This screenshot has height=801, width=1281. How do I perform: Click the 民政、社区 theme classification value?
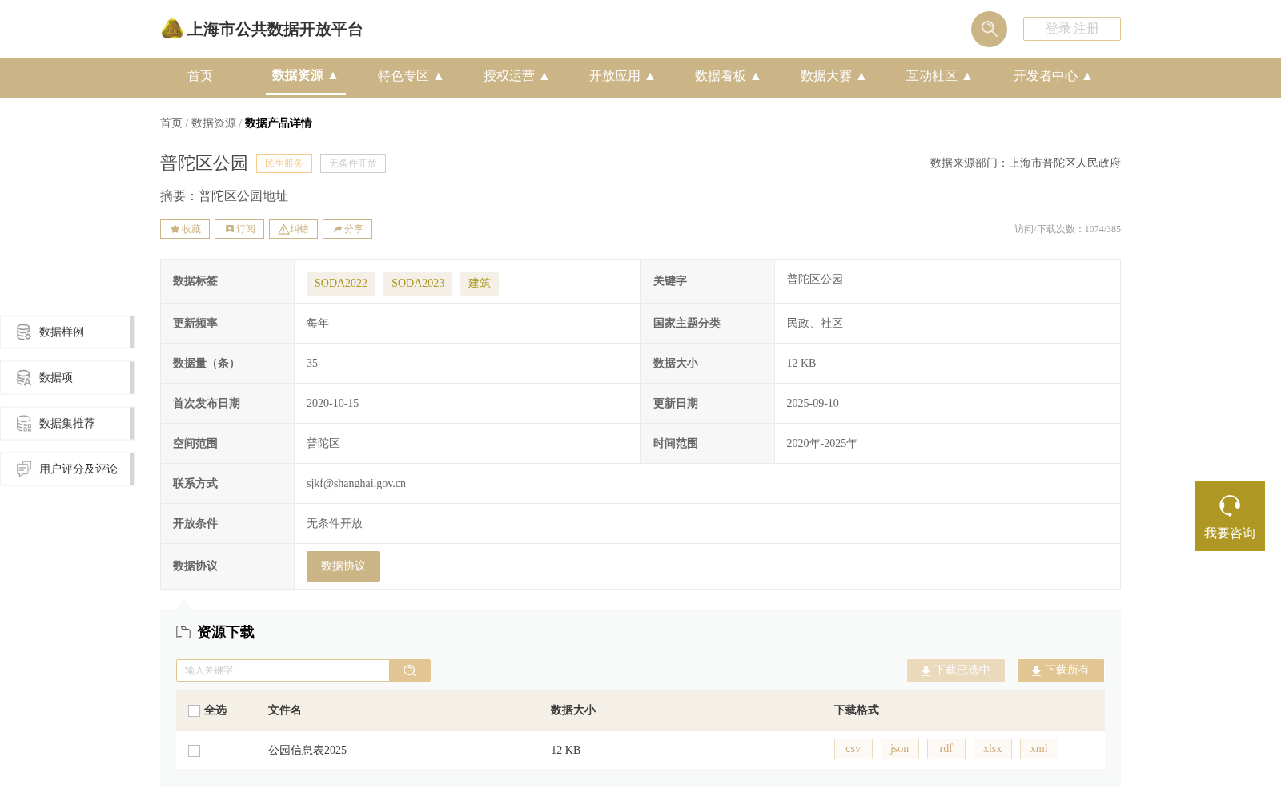pos(815,324)
